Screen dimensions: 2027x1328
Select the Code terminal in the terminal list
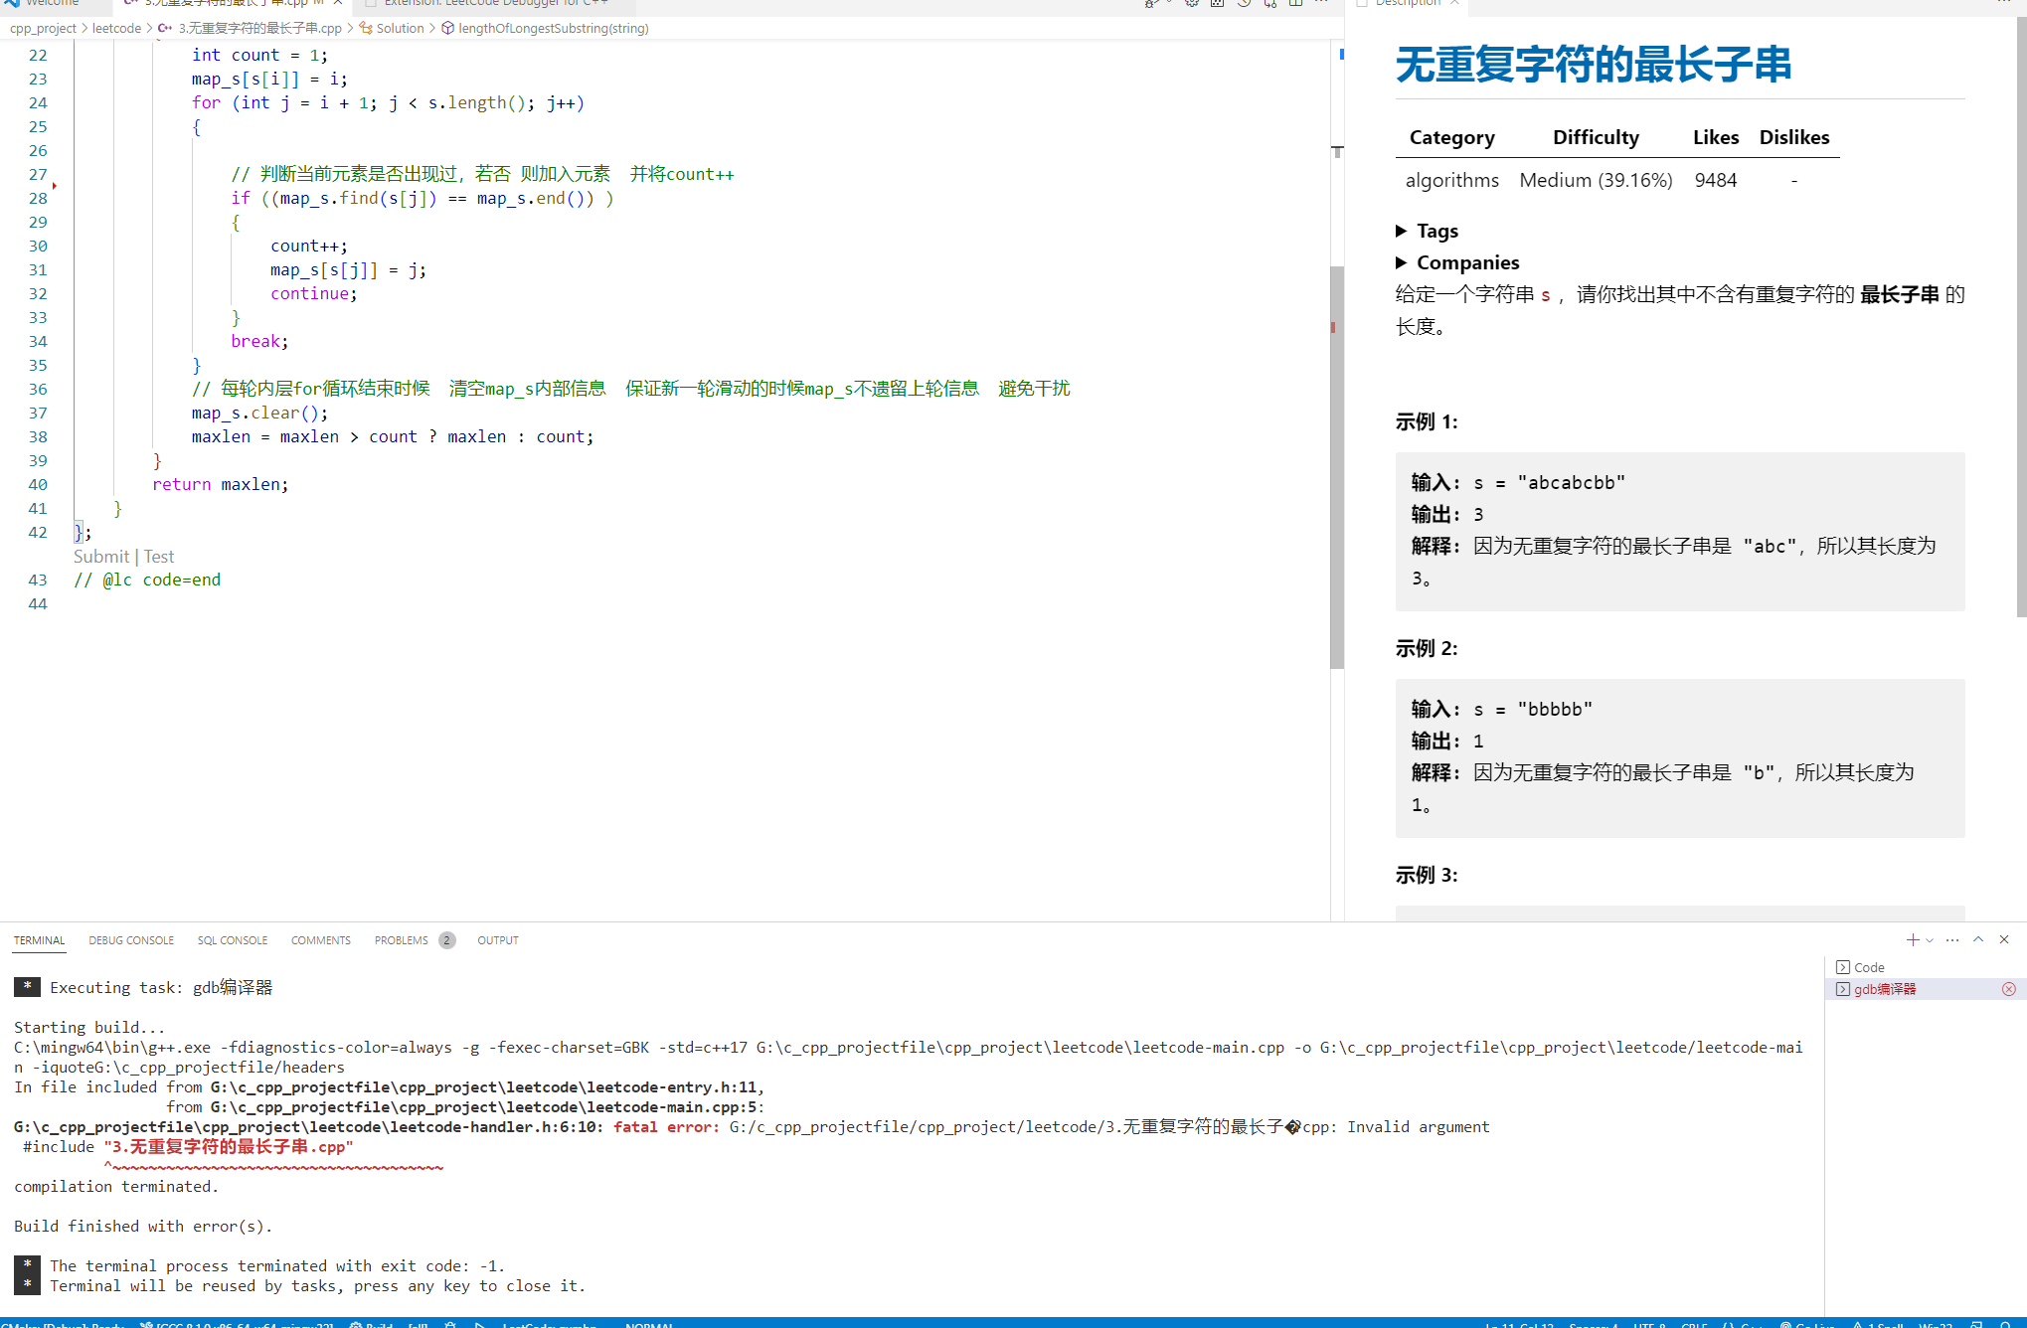click(x=1924, y=967)
